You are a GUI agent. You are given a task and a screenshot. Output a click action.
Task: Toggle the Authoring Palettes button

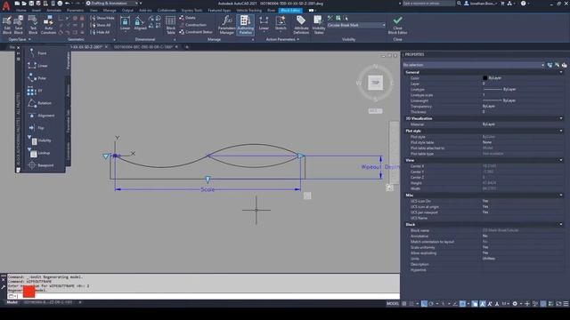(246, 25)
